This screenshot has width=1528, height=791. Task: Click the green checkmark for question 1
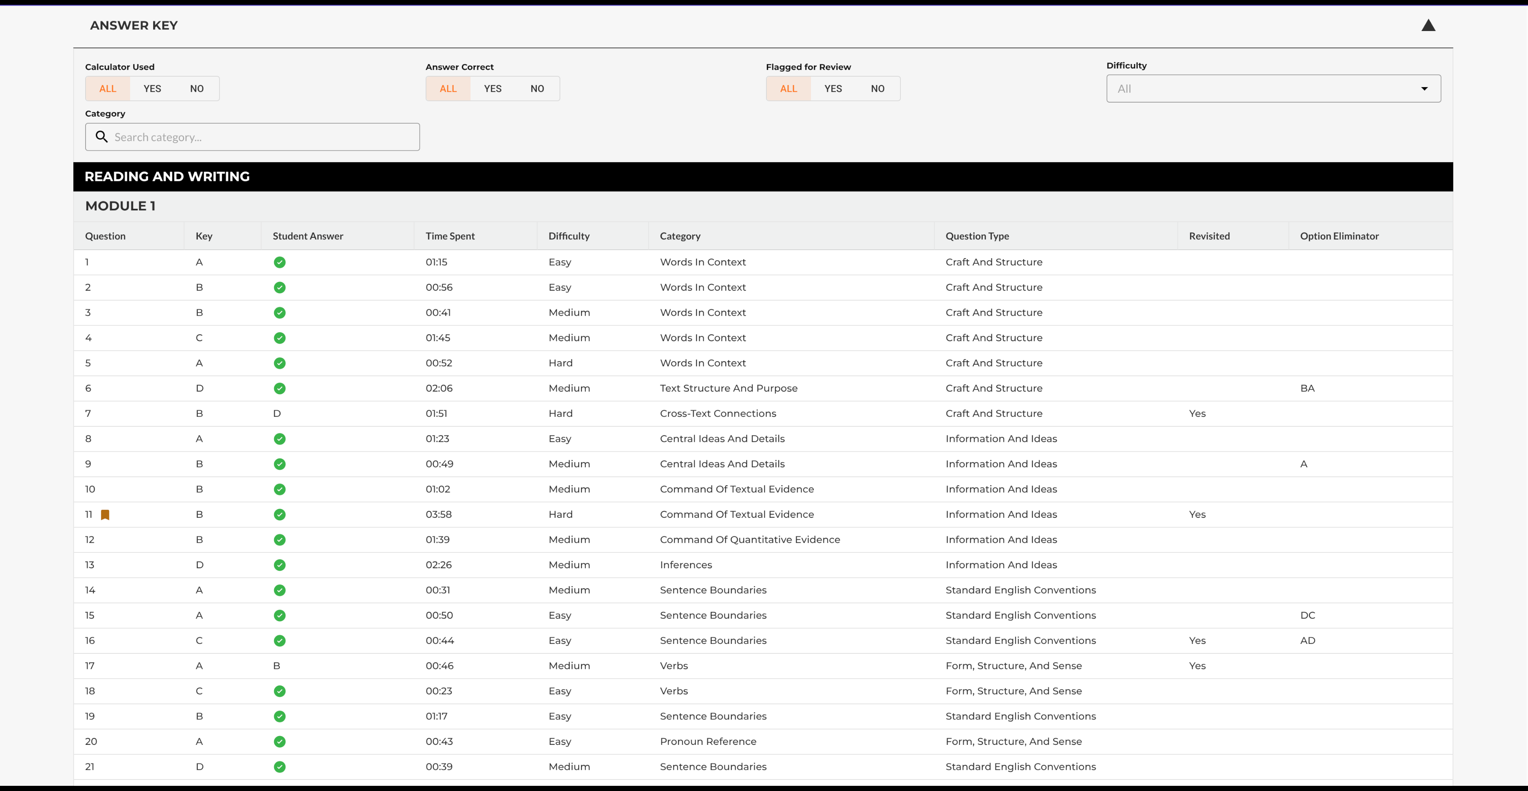[279, 262]
